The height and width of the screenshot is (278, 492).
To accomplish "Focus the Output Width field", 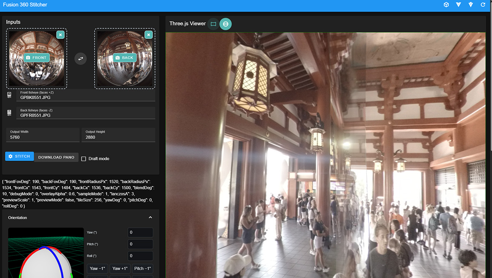I will (x=42, y=137).
